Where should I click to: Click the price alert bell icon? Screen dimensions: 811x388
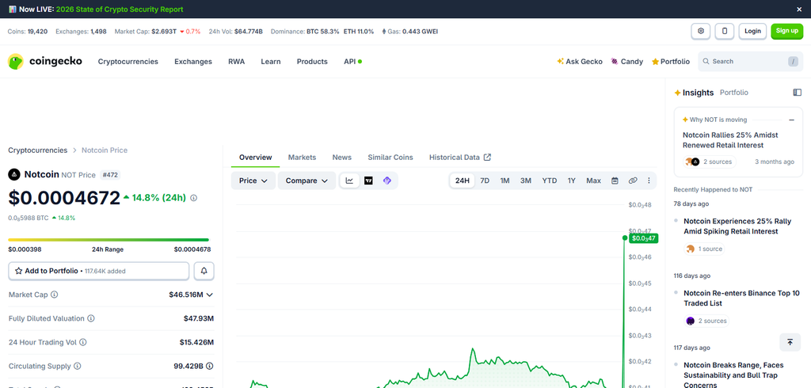click(204, 271)
